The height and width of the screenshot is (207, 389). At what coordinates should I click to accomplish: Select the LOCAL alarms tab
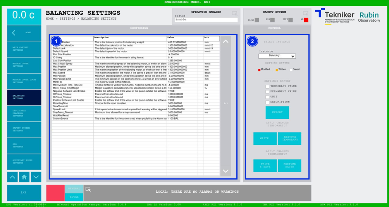[x=74, y=197]
